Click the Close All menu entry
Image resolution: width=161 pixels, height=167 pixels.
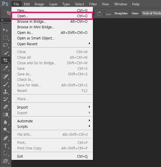coord(52,58)
